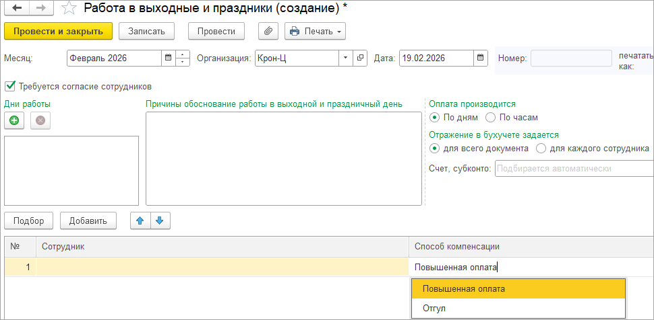Expand the Организация dropdown list
The height and width of the screenshot is (320, 654).
[x=345, y=58]
